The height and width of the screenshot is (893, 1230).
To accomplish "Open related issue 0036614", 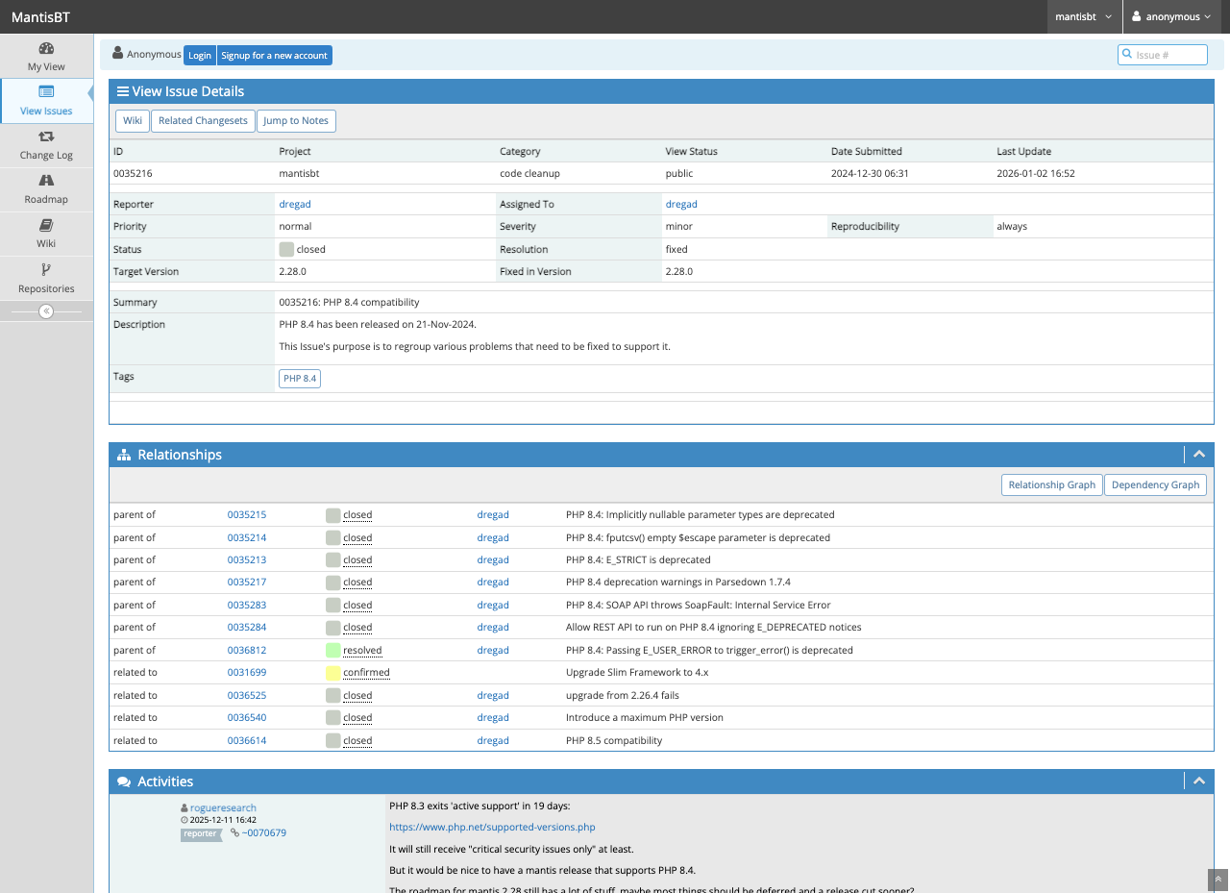I will click(247, 741).
